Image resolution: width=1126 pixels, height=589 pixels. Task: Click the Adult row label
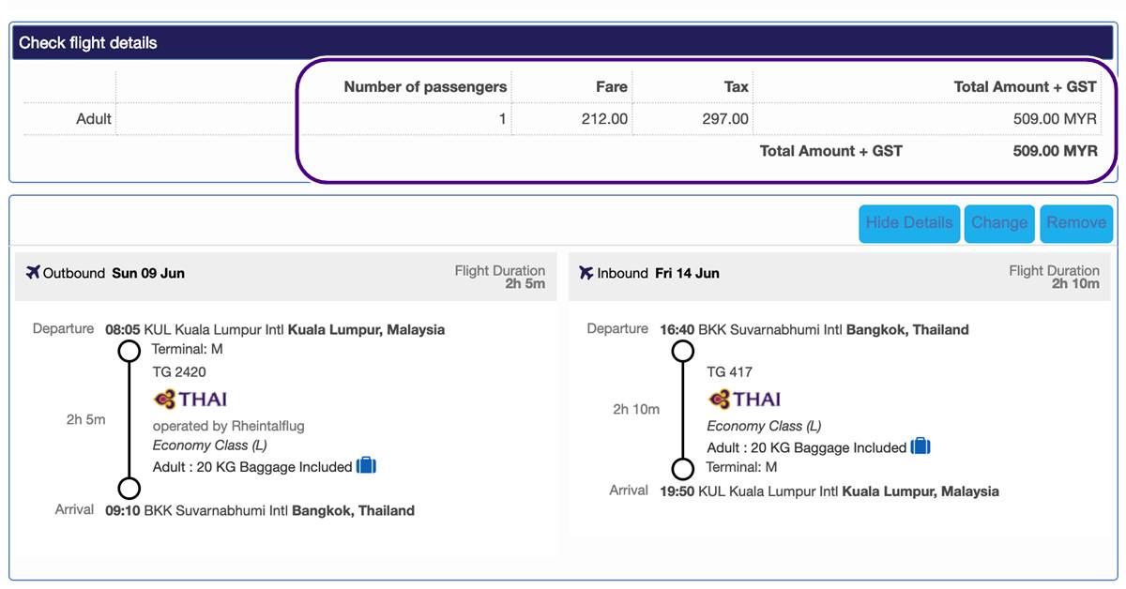point(93,119)
